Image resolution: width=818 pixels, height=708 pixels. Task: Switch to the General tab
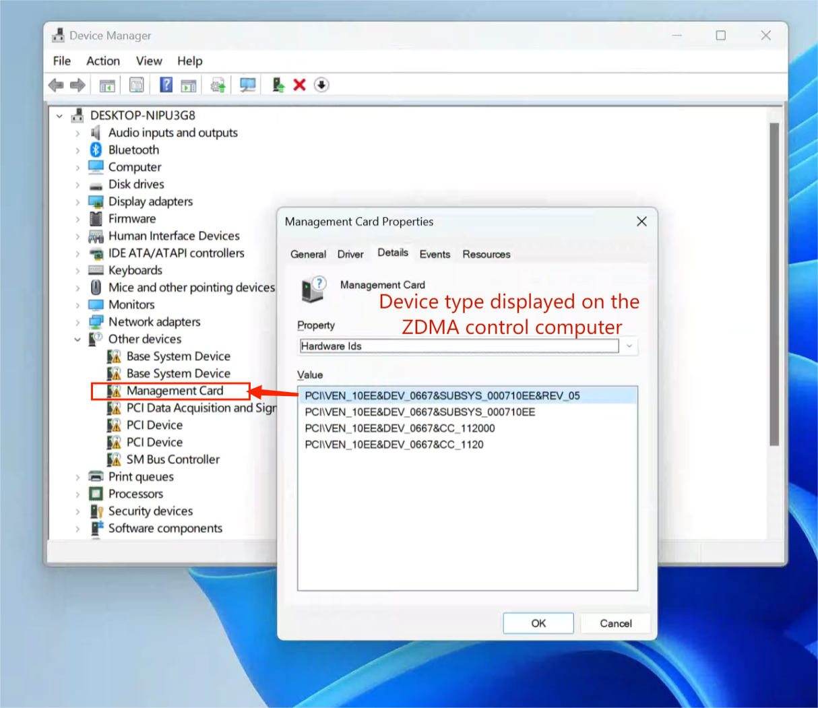point(308,254)
